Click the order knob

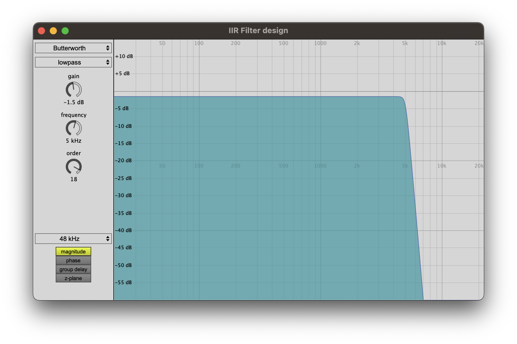(x=74, y=166)
